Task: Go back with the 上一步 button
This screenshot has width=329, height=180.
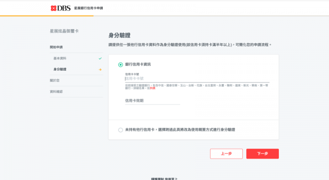Action: (x=226, y=154)
